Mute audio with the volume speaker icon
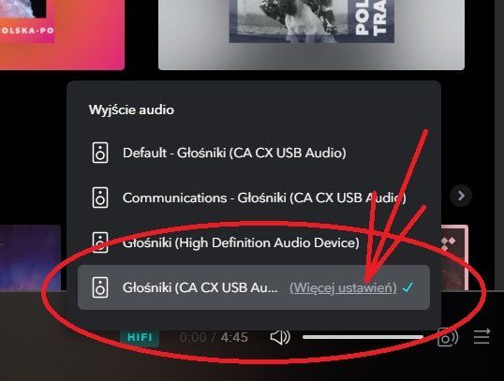 [280, 337]
